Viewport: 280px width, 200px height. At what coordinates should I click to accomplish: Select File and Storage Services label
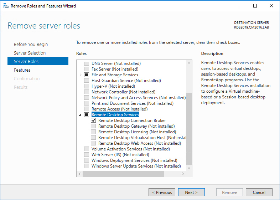(x=115, y=75)
